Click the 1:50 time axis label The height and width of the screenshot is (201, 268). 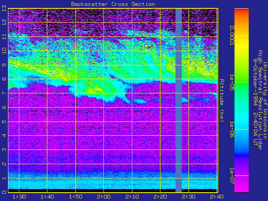coord(75,197)
